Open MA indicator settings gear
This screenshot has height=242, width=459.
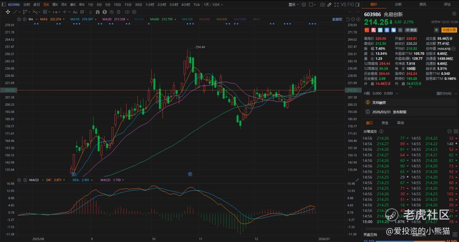(19, 19)
